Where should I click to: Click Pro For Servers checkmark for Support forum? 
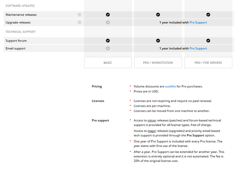[x=208, y=41]
